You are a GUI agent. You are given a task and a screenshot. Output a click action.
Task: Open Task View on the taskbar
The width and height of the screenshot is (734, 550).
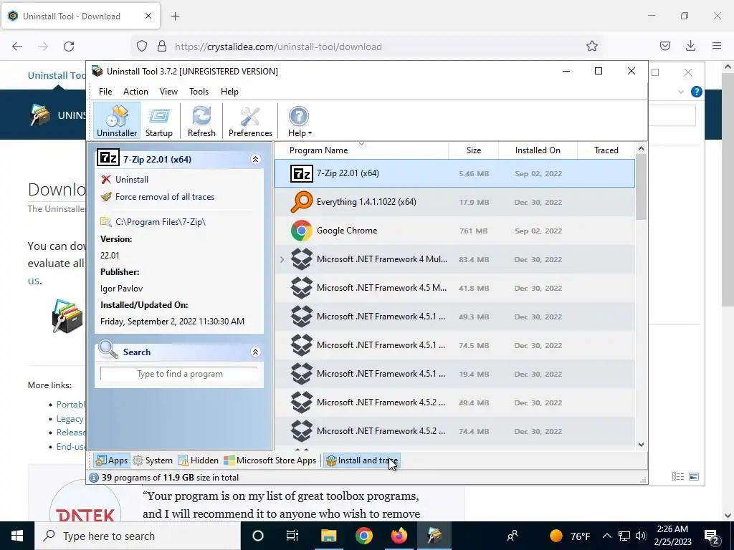[x=292, y=536]
